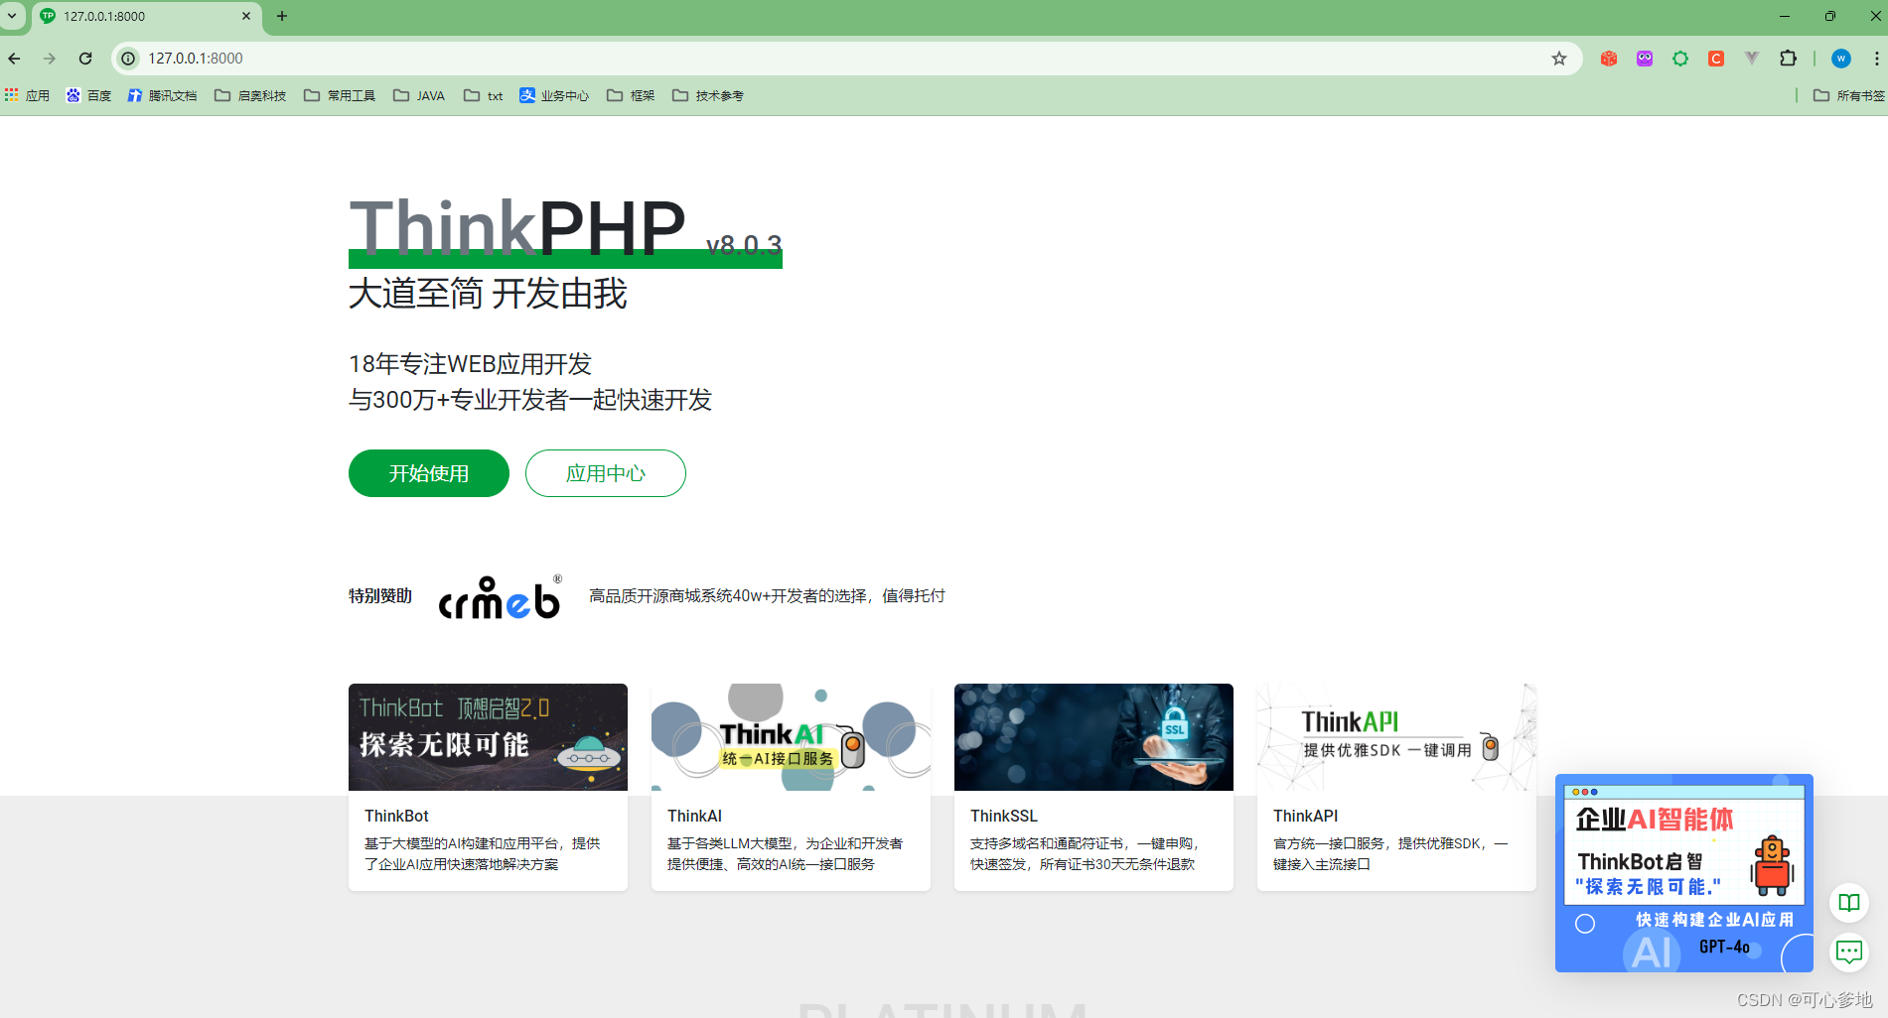Open the browser extensions puzzle icon
This screenshot has height=1018, width=1888.
[x=1789, y=59]
